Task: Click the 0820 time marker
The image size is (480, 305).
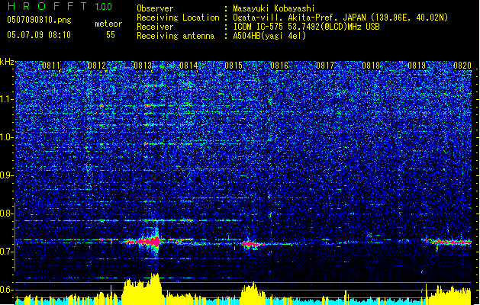Action: point(462,66)
